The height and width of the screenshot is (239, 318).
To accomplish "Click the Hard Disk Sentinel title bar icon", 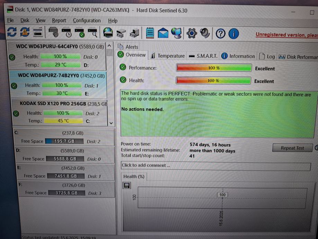I will (x=10, y=9).
